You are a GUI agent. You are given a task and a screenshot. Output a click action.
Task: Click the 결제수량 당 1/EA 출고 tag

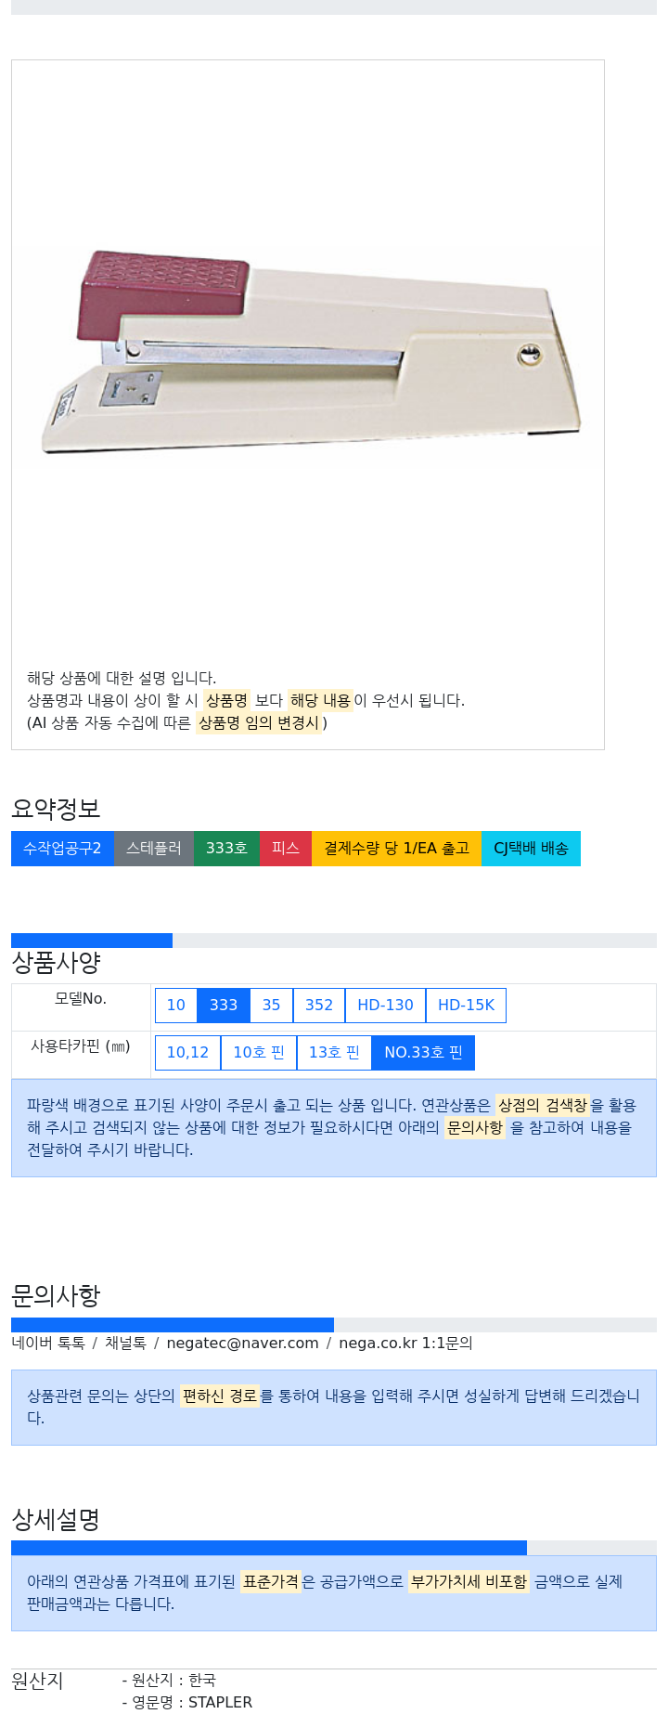396,849
